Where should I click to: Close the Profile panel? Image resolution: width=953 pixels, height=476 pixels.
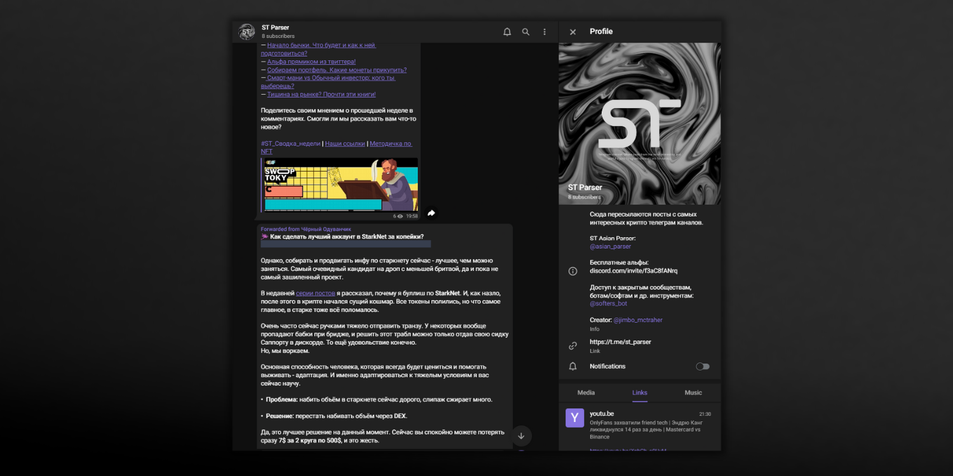[572, 32]
